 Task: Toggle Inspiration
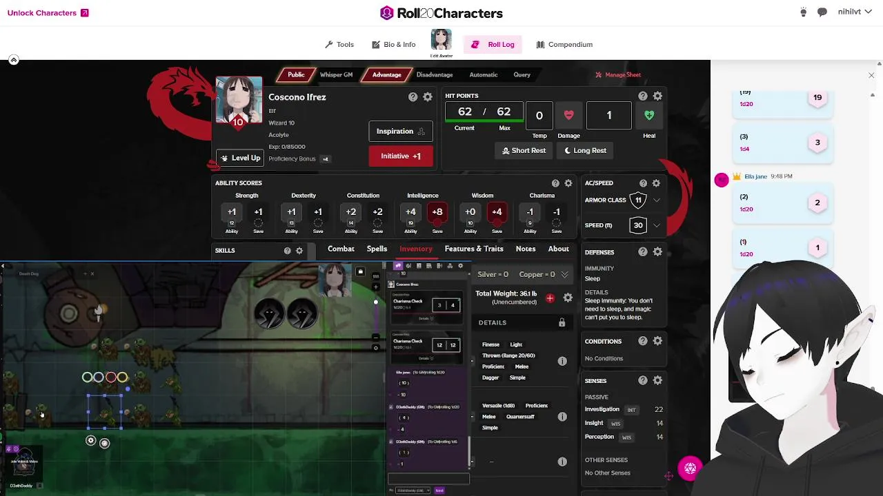pos(400,131)
